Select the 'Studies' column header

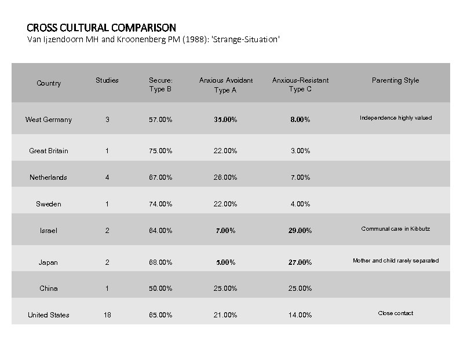click(107, 80)
